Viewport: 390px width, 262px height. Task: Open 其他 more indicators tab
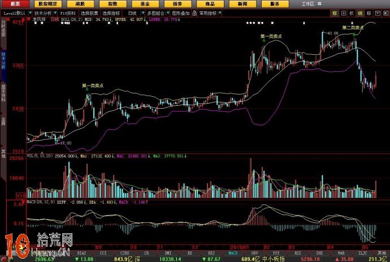coord(382,253)
